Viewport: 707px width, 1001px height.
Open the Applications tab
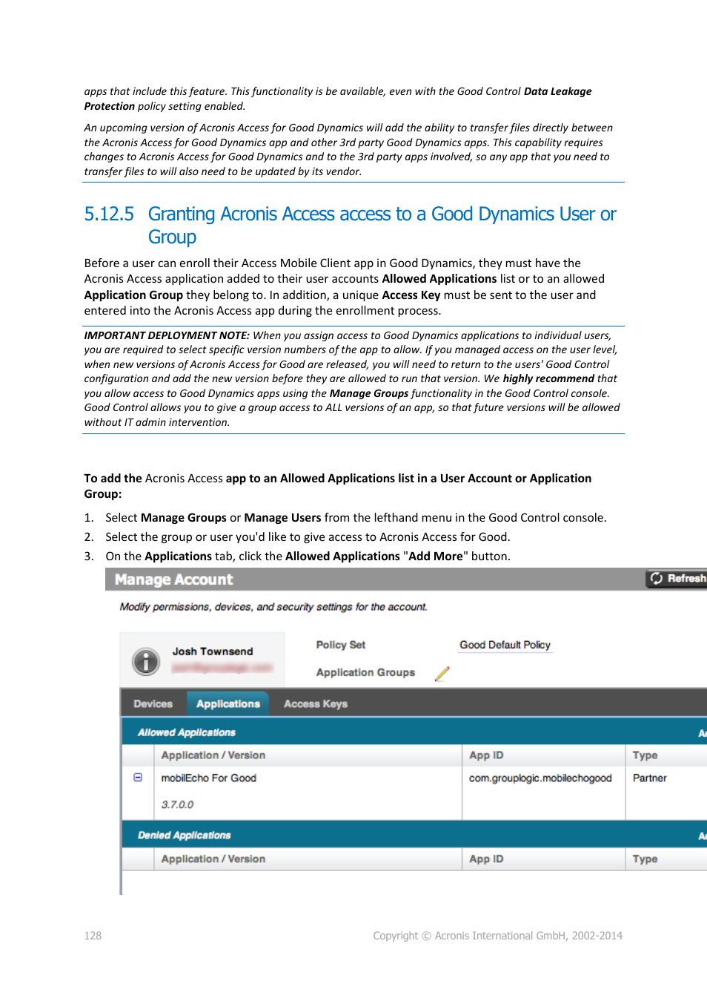click(x=228, y=704)
